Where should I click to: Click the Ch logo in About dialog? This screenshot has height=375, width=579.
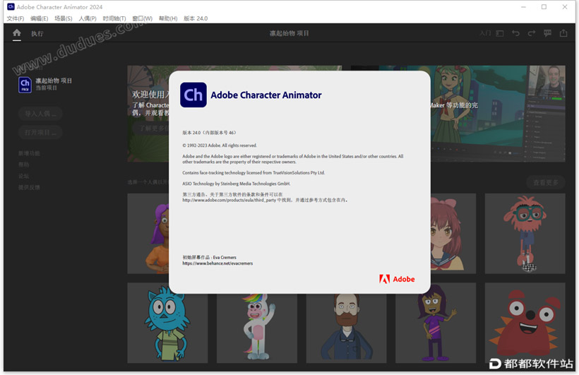coord(193,95)
